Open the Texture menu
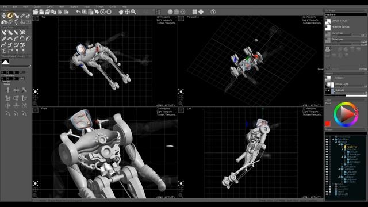Screen dimensions: 368x207 click(x=99, y=7)
